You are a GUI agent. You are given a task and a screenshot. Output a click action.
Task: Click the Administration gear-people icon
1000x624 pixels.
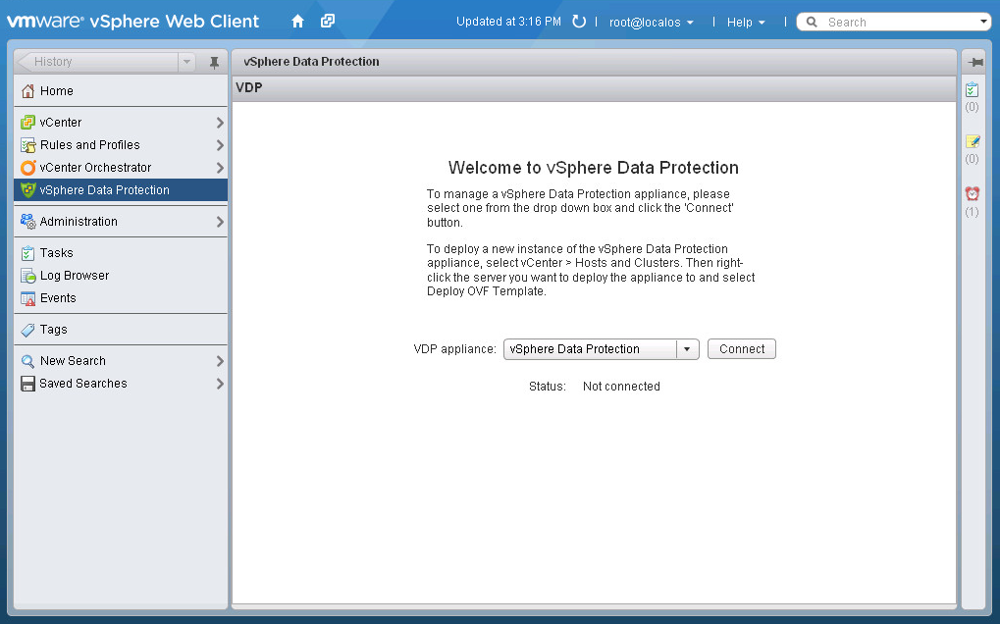pyautogui.click(x=27, y=221)
